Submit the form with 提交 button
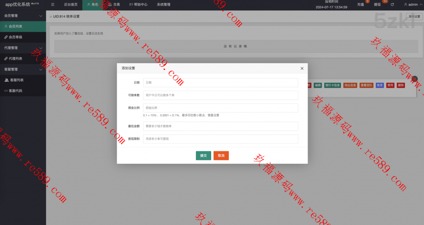Viewport: 424px width, 225px height. [x=203, y=156]
